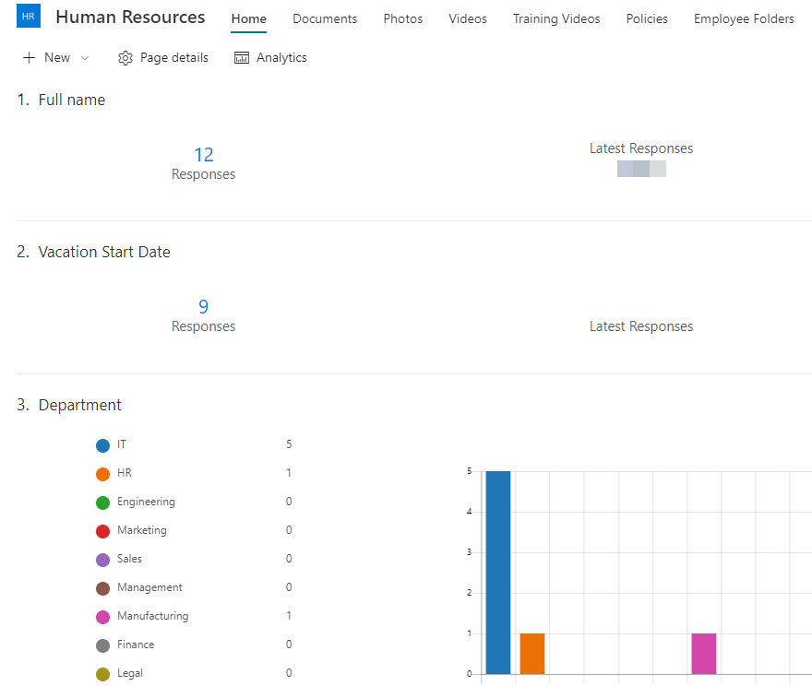Viewport: 812px width, 686px height.
Task: Select the Home tab
Action: tap(248, 18)
